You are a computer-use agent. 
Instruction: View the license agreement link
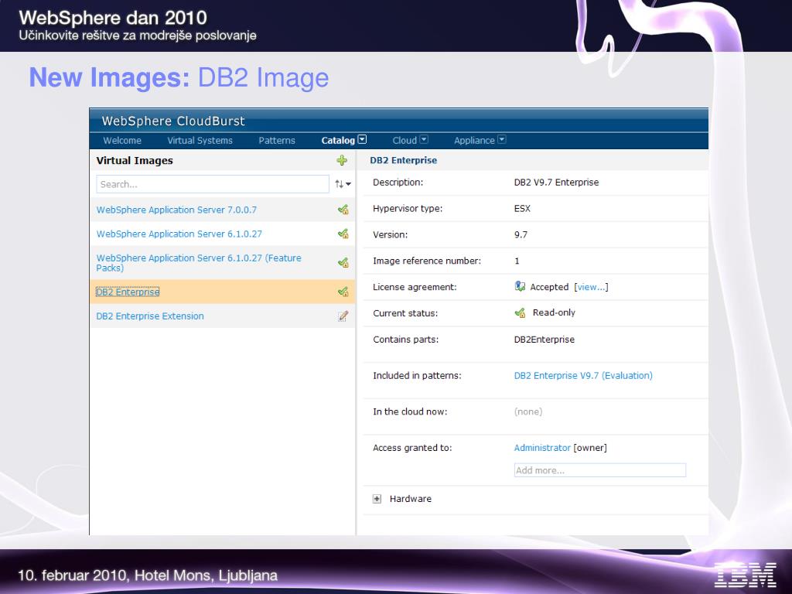pyautogui.click(x=591, y=287)
